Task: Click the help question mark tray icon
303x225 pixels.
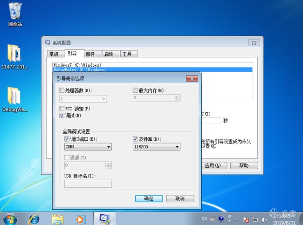Action: tap(221, 218)
